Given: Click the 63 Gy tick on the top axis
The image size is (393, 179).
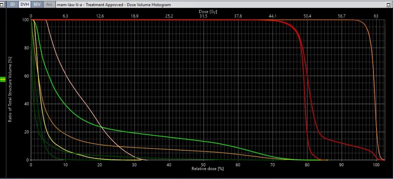Looking at the screenshot, I should 376,16.
